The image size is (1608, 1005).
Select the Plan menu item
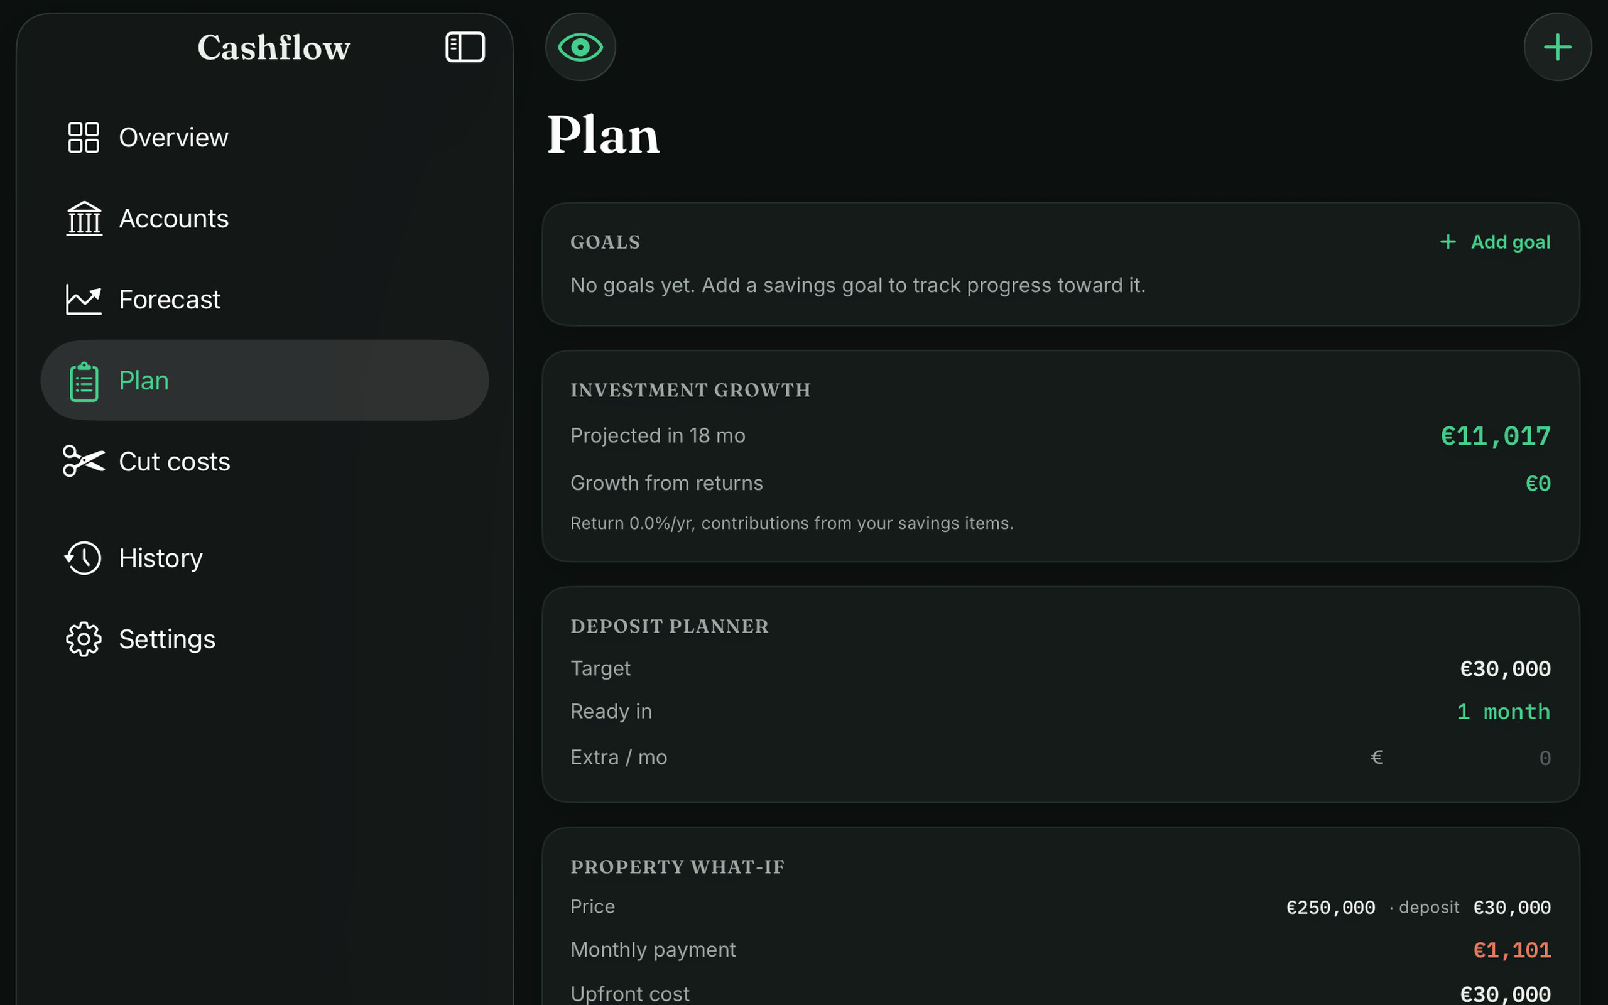pyautogui.click(x=264, y=380)
